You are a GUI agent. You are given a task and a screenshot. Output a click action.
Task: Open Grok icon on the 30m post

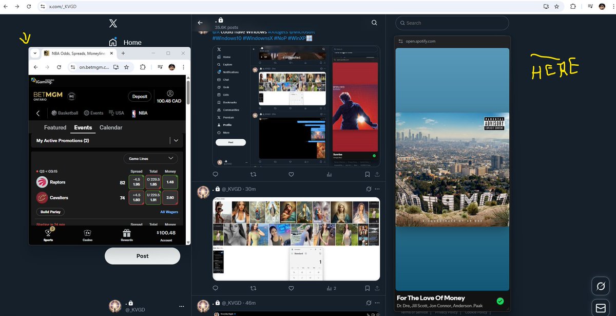pyautogui.click(x=369, y=189)
